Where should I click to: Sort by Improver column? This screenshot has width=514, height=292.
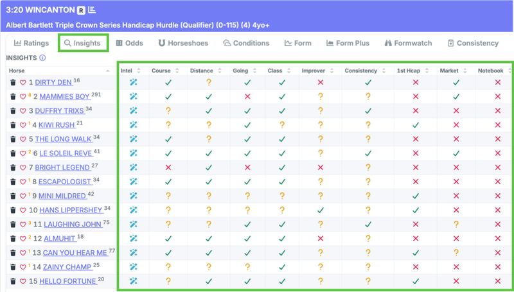[x=317, y=71]
